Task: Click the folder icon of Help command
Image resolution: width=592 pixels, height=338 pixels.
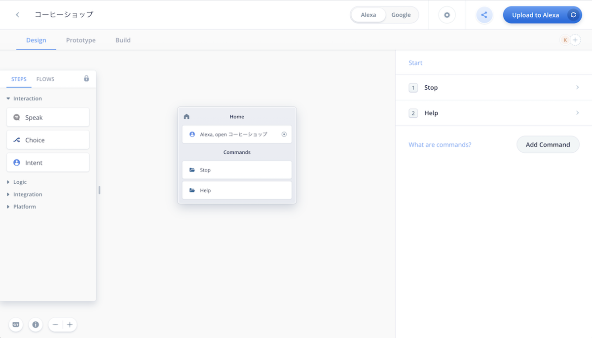Action: pyautogui.click(x=192, y=190)
